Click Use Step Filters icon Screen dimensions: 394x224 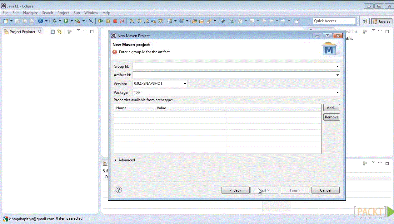coord(161,21)
